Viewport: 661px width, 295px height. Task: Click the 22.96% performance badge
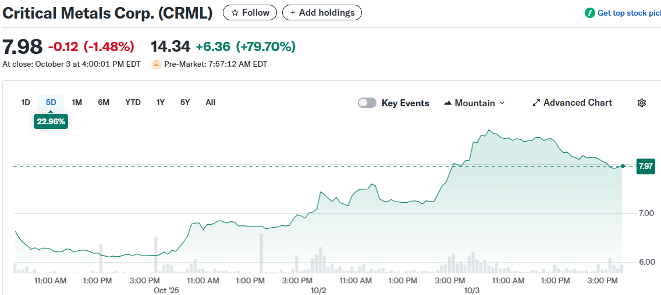51,122
